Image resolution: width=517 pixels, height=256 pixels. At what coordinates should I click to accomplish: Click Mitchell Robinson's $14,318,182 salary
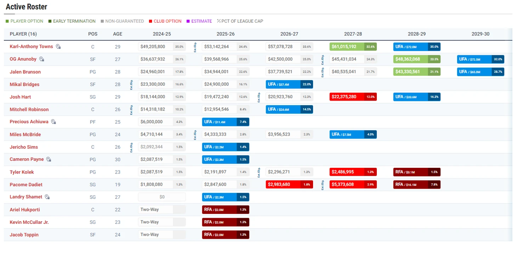pos(162,109)
